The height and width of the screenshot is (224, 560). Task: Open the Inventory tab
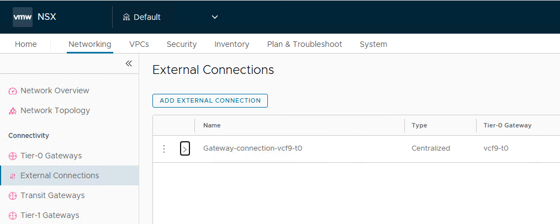tap(231, 44)
